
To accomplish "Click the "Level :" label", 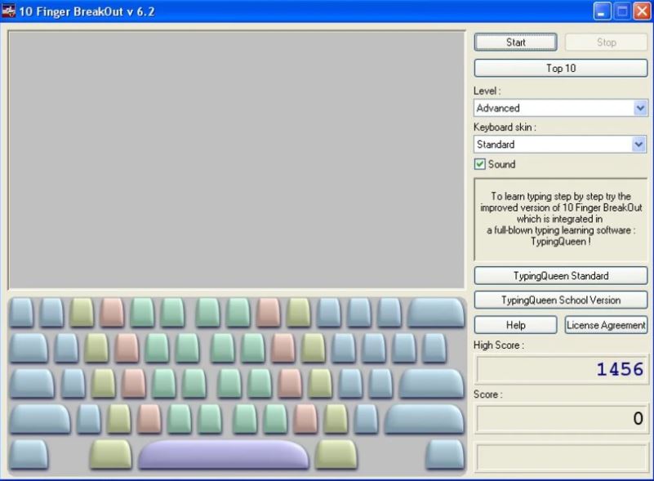I will click(x=487, y=91).
